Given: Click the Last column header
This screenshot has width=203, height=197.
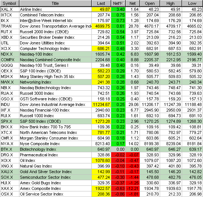Looking at the screenshot, I should pyautogui.click(x=101, y=3).
